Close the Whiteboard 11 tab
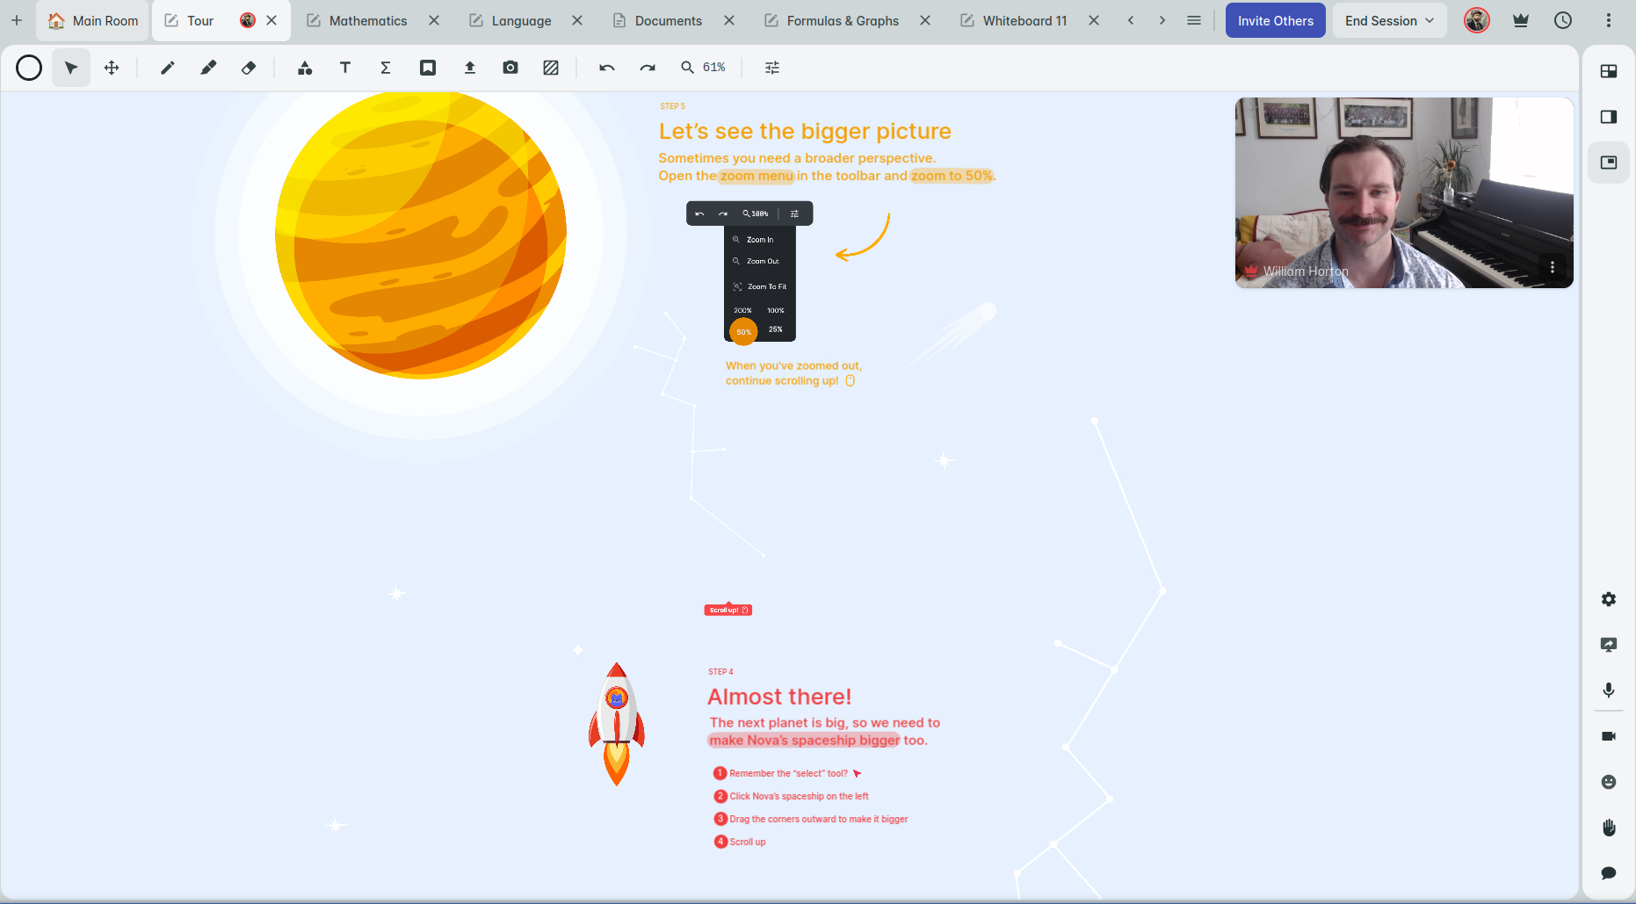Viewport: 1636px width, 904px height. pyautogui.click(x=1094, y=20)
